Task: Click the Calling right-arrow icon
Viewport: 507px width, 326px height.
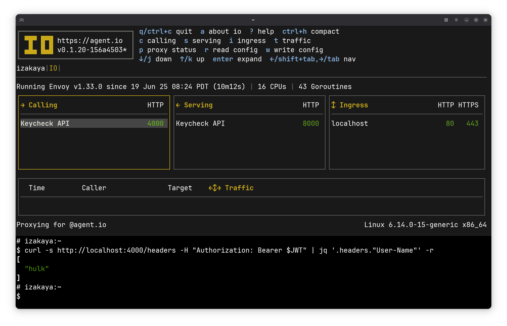Action: coord(23,105)
